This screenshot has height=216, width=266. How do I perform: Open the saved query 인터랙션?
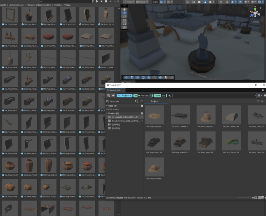coord(116,125)
